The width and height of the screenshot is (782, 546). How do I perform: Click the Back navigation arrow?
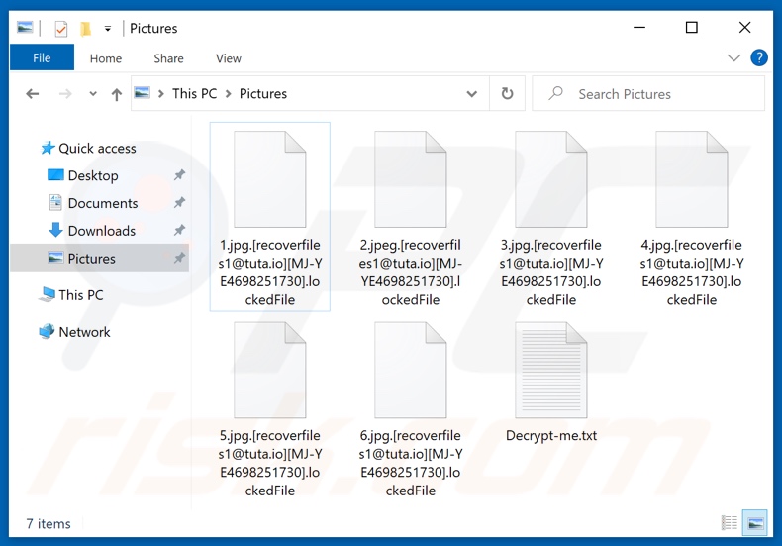click(33, 94)
